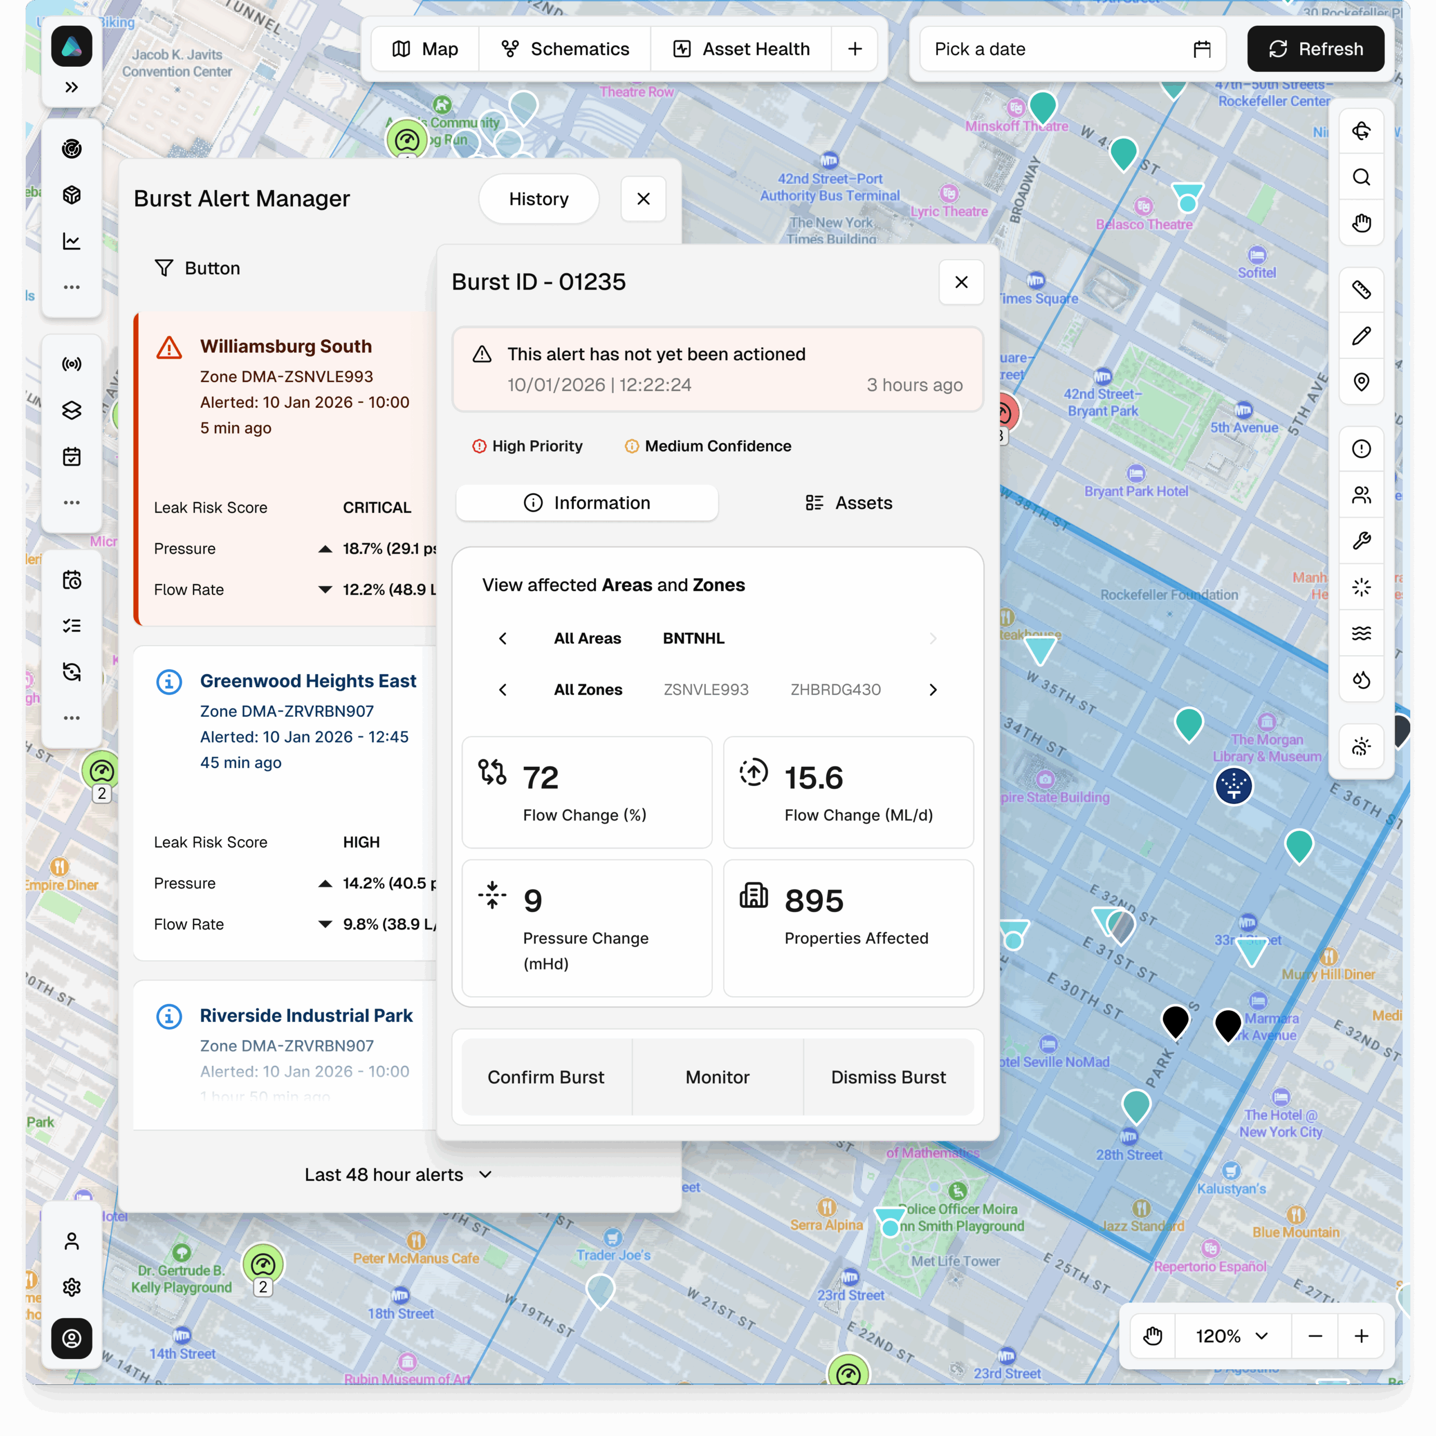Select the ZHBRDG430 zone option
Viewport: 1436px width, 1436px height.
[835, 690]
